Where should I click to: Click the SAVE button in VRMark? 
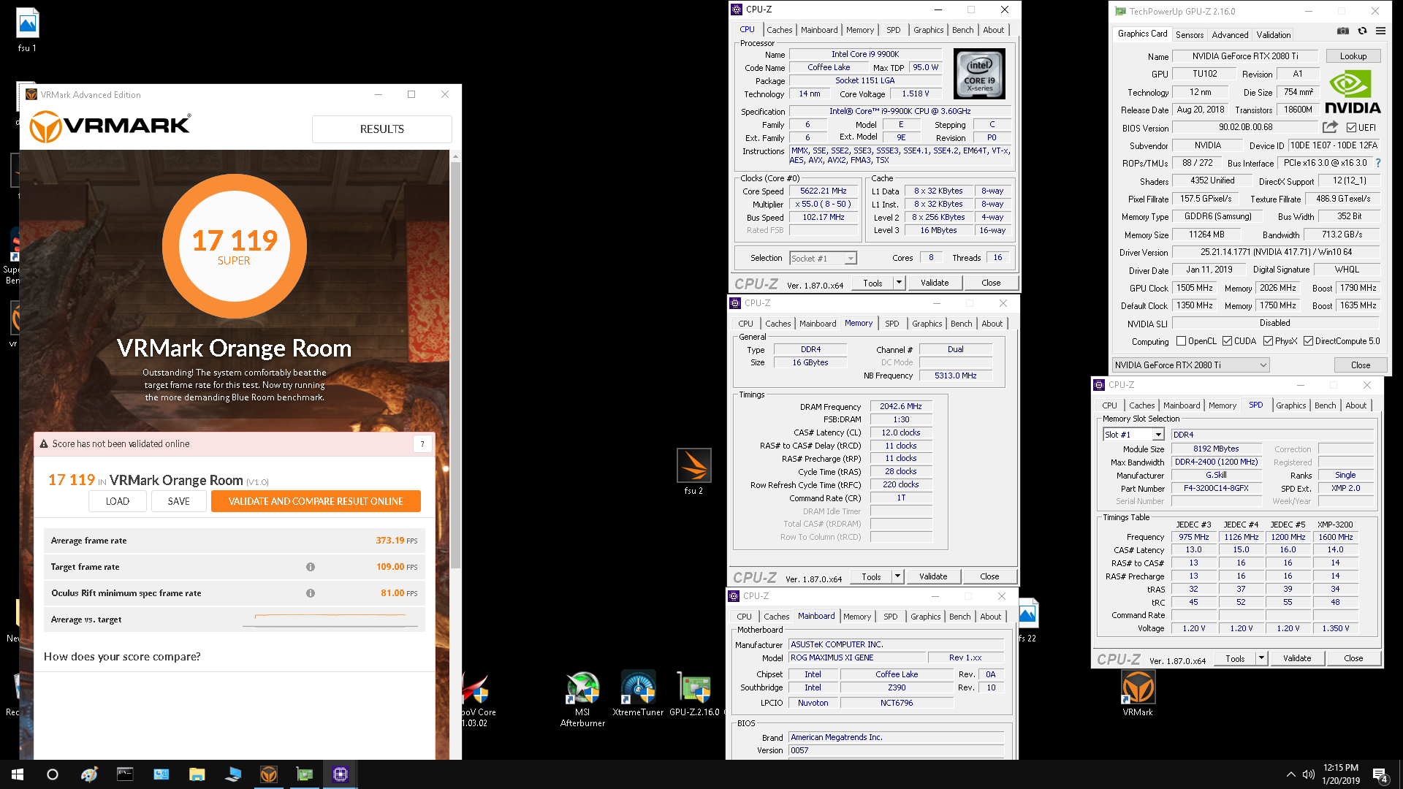179,501
